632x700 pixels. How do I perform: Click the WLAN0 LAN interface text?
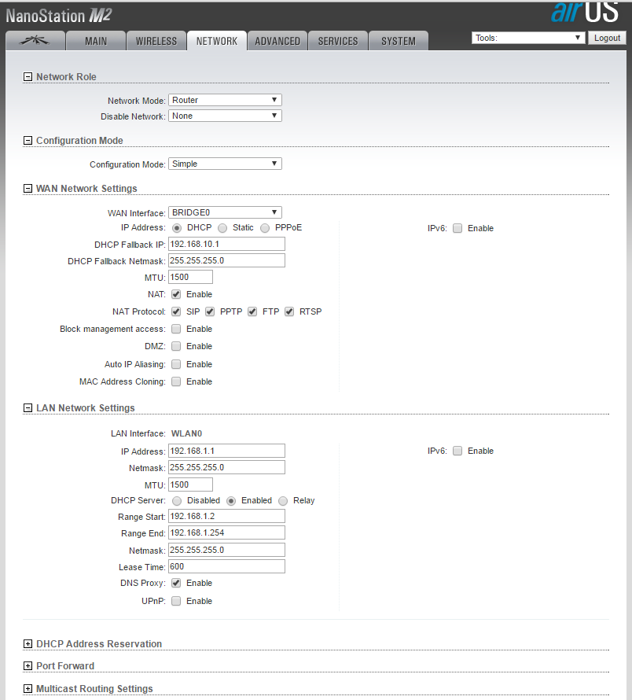point(186,433)
